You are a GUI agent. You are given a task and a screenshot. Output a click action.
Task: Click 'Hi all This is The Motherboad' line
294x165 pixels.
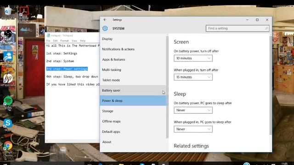tap(73, 46)
